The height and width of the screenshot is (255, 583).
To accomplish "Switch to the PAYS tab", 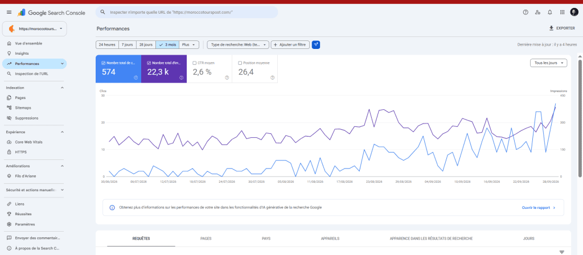I will click(x=266, y=238).
